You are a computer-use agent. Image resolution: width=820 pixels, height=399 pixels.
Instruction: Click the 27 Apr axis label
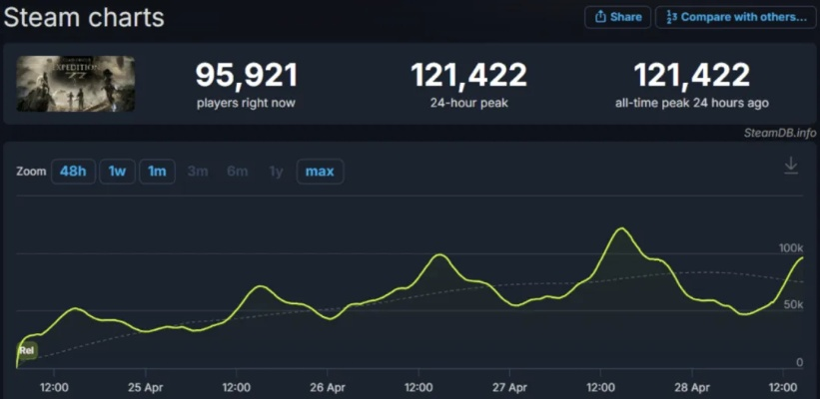coord(509,387)
